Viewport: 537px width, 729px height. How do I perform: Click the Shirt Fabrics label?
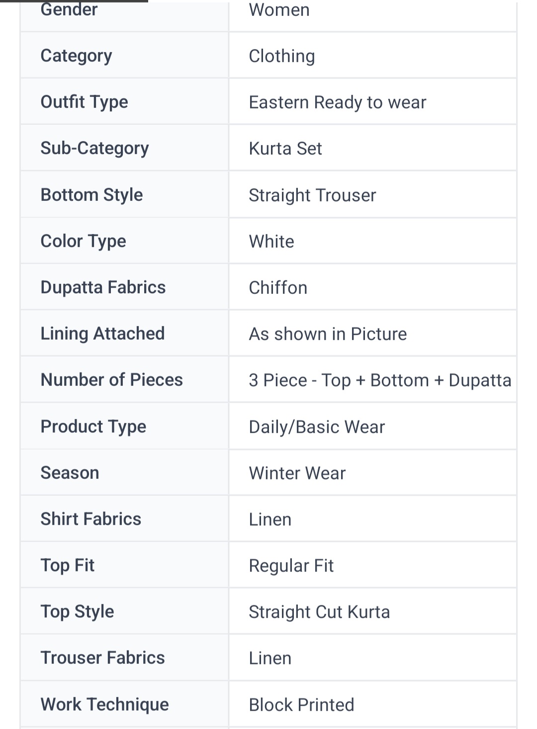[x=91, y=519]
